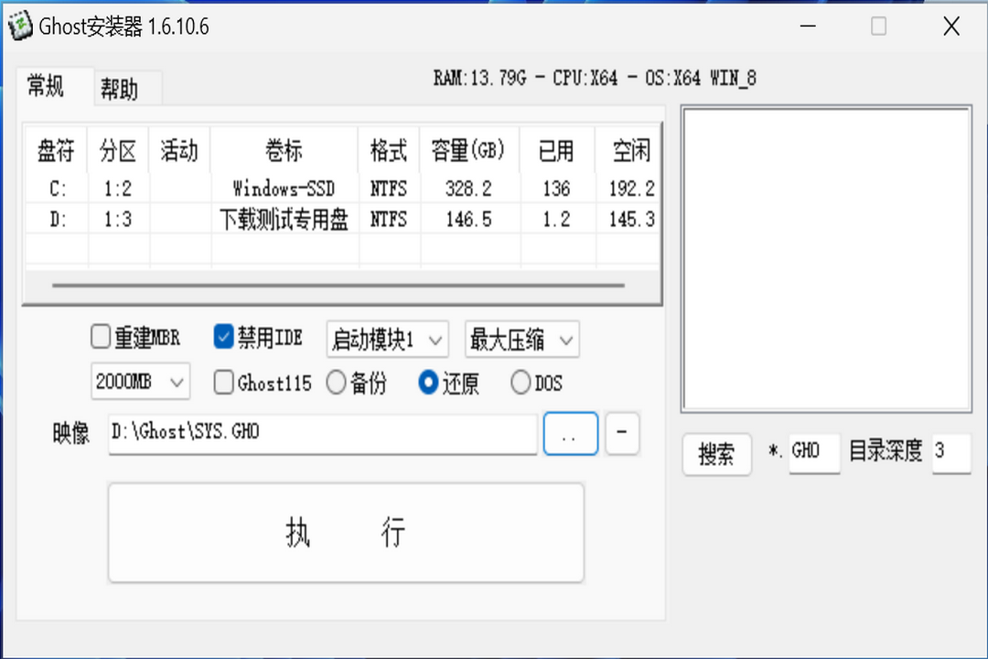The height and width of the screenshot is (659, 988).
Task: Disable the 禁用IDE checkbox
Action: click(223, 337)
